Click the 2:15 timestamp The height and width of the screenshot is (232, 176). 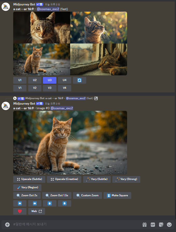tap(52, 104)
